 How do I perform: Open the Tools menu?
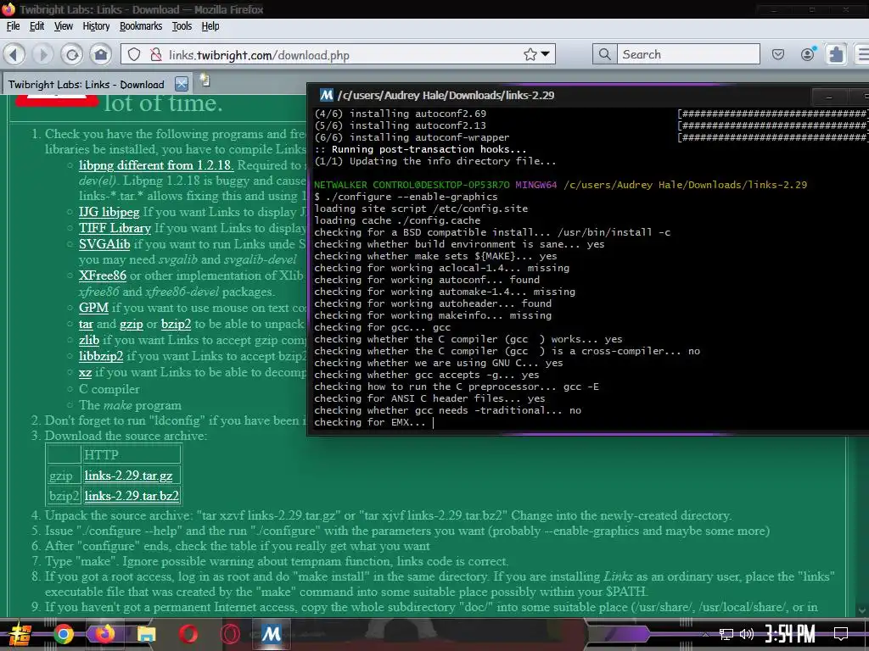pyautogui.click(x=182, y=26)
